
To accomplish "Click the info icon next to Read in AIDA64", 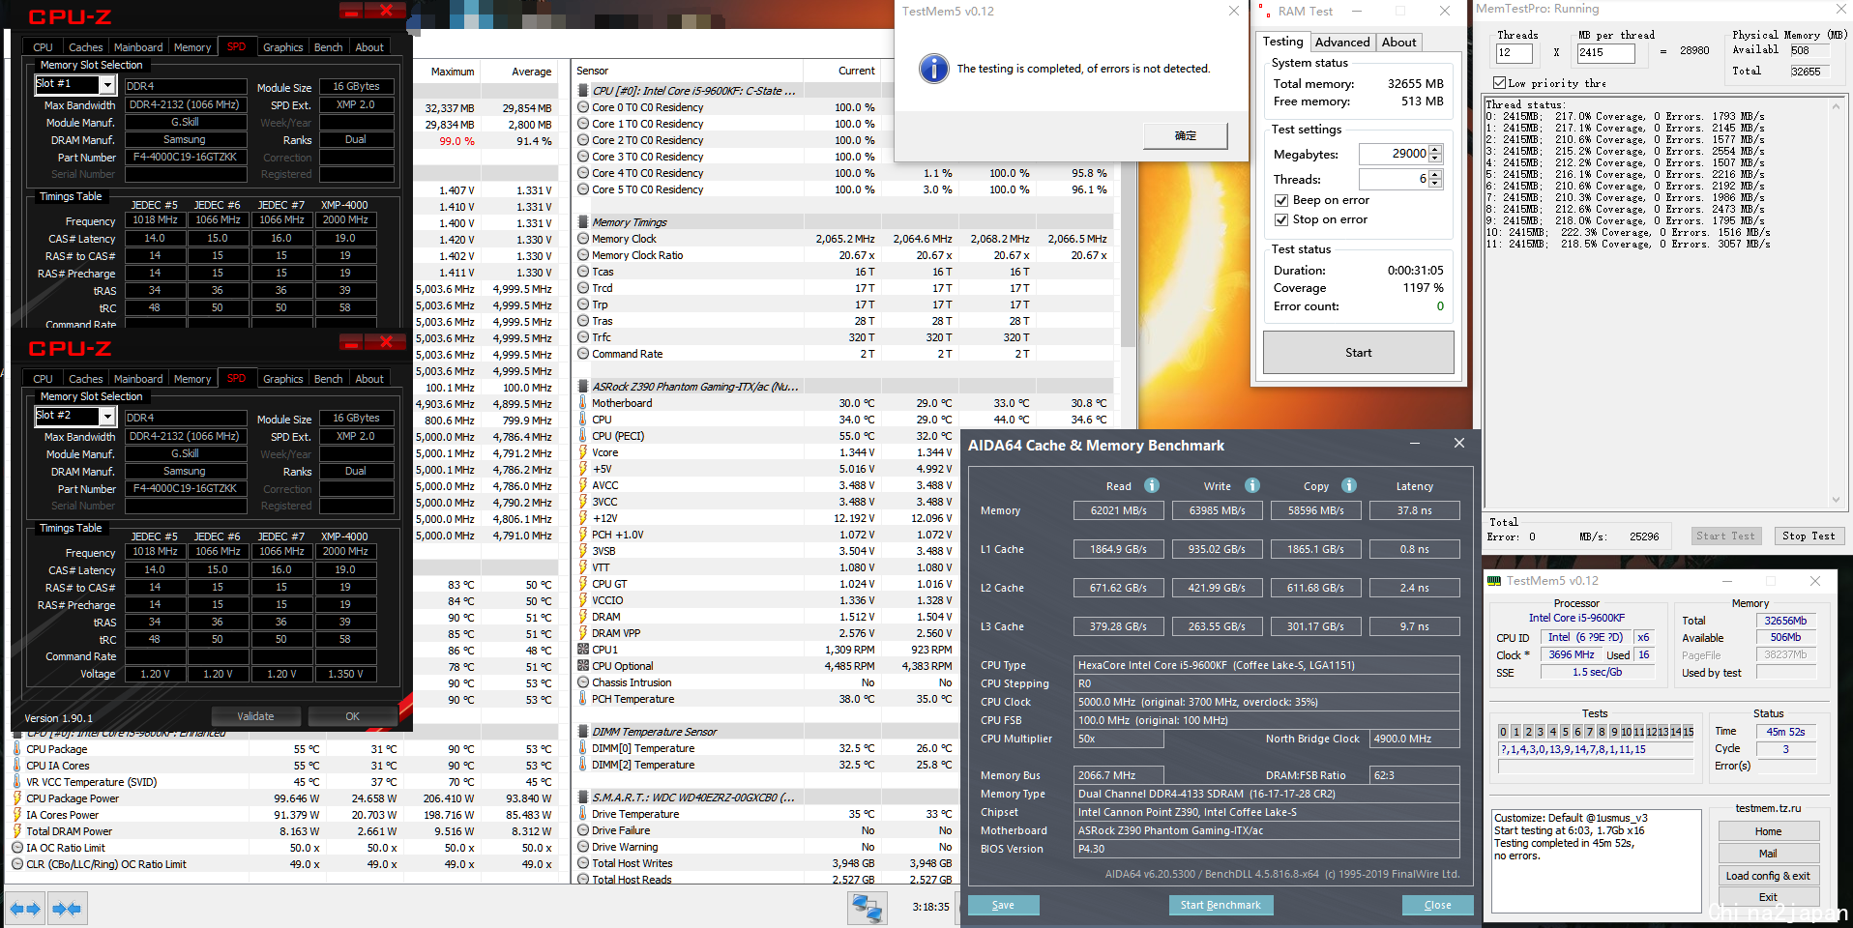I will click(x=1152, y=485).
